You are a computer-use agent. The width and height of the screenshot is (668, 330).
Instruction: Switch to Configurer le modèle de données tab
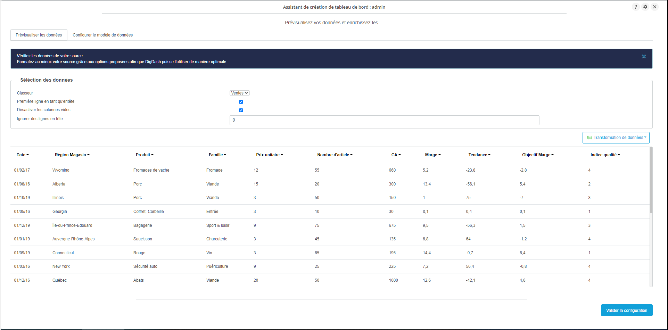[x=102, y=35]
